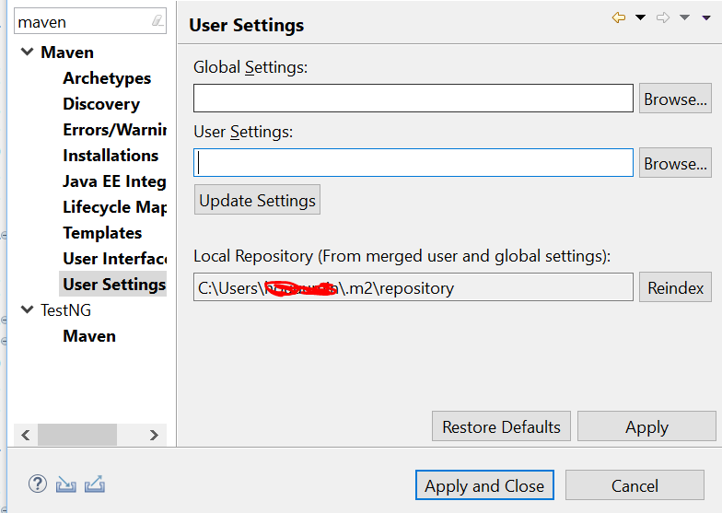Image resolution: width=722 pixels, height=513 pixels.
Task: Select Templates in Maven tree
Action: 102,233
